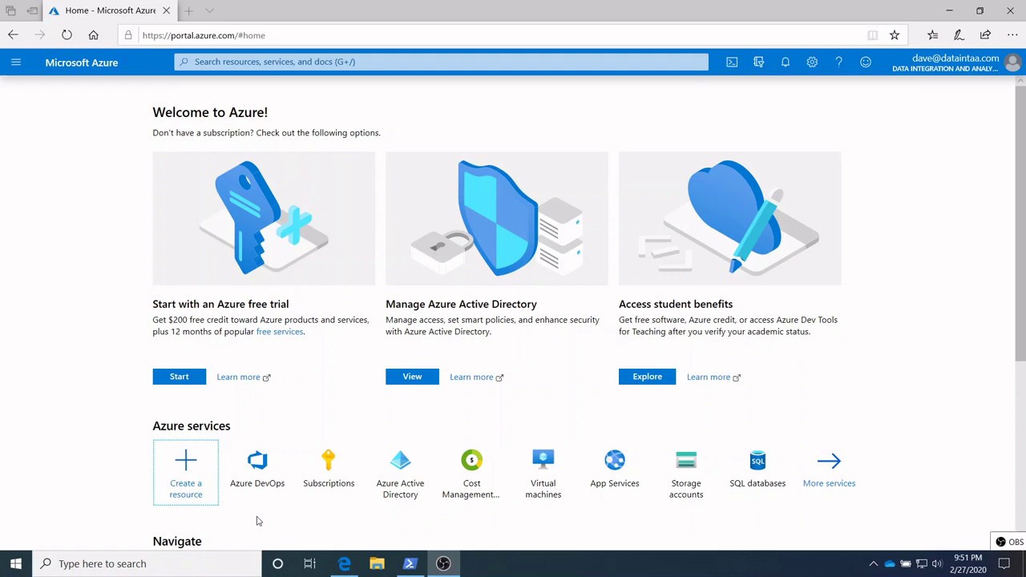The width and height of the screenshot is (1026, 577).
Task: Open Virtual machines service
Action: click(543, 474)
